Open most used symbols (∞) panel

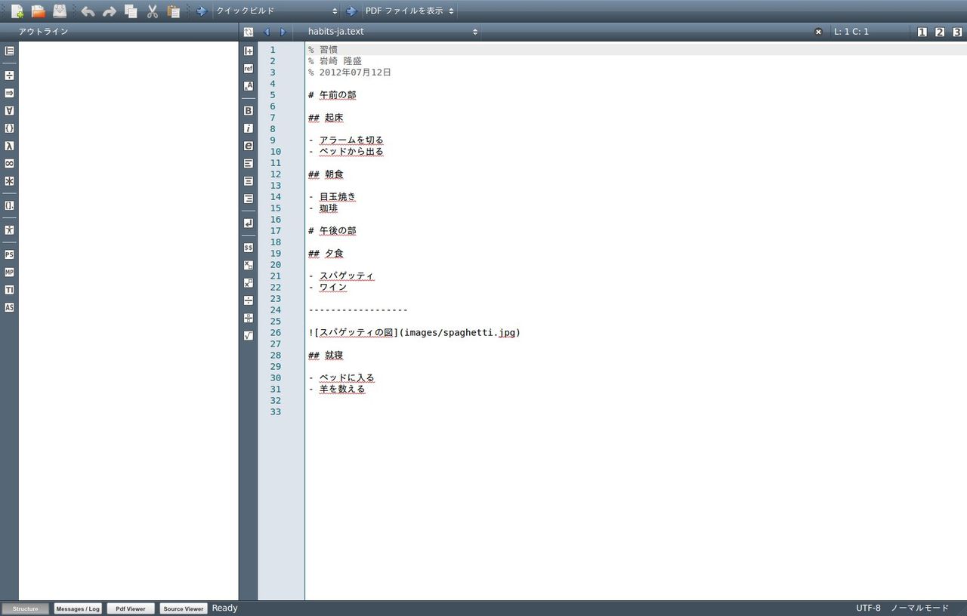tap(9, 164)
